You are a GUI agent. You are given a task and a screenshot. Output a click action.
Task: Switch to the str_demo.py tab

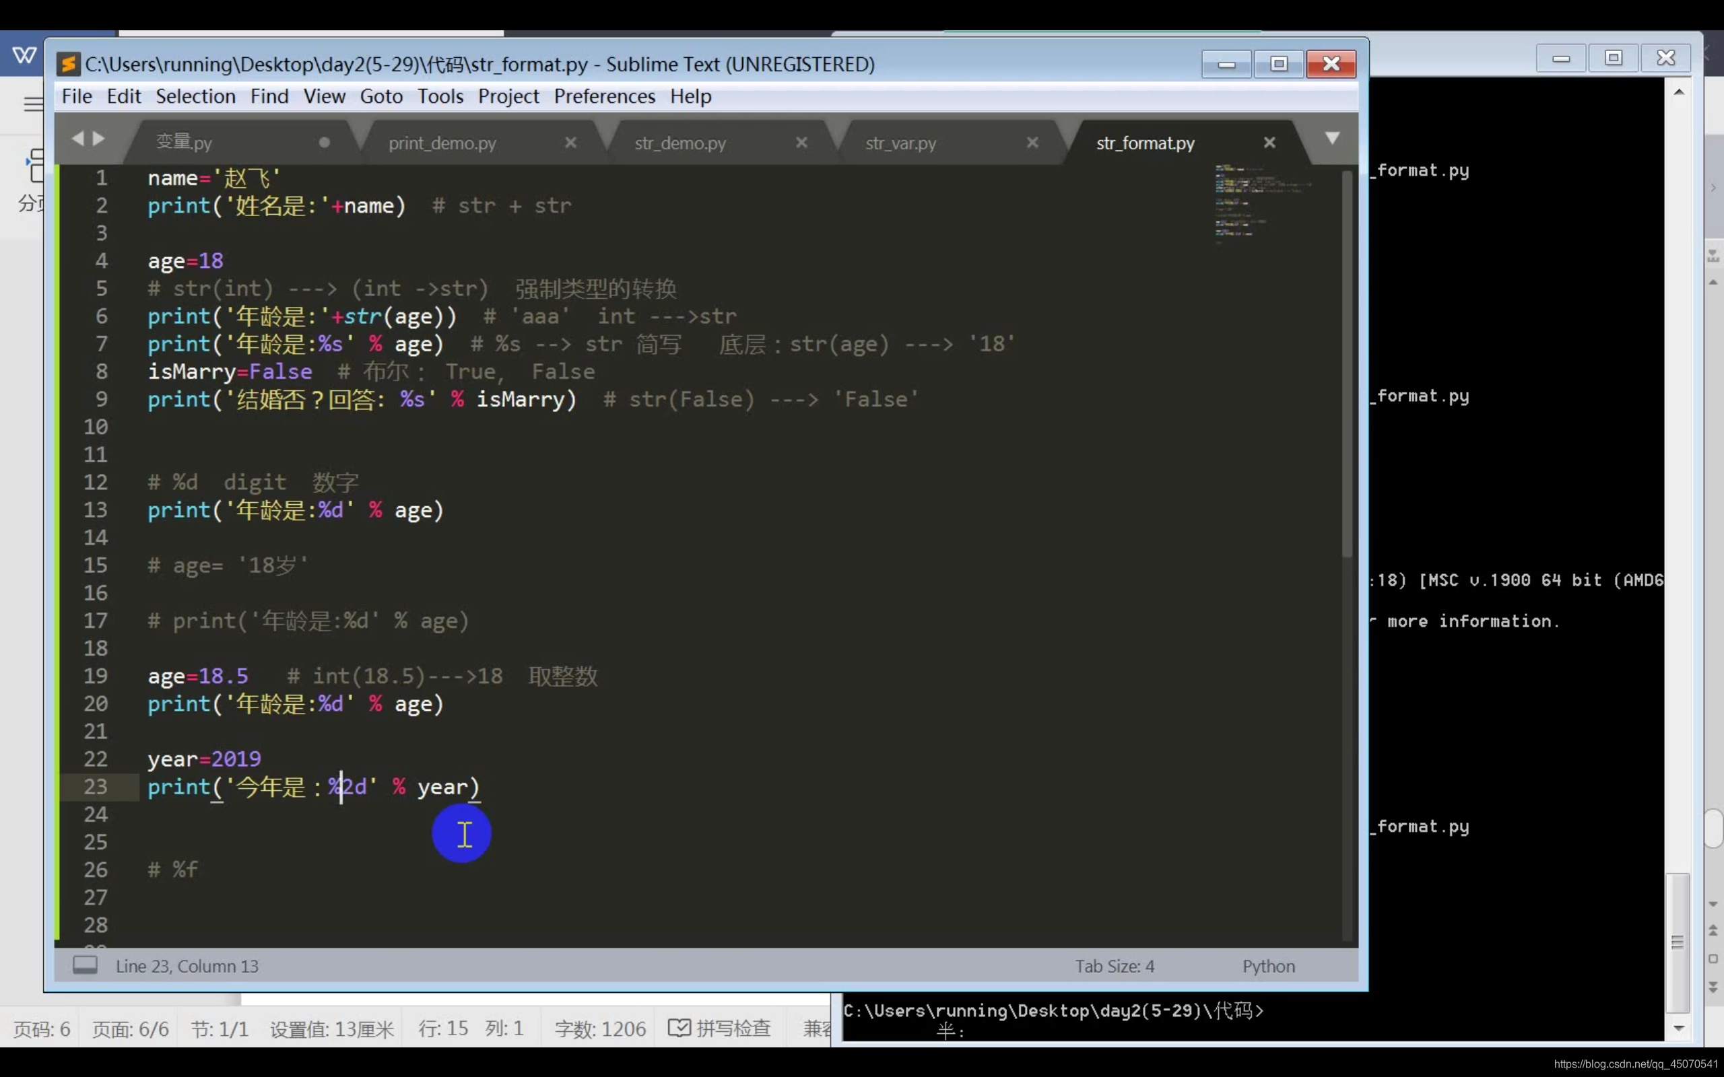click(680, 143)
